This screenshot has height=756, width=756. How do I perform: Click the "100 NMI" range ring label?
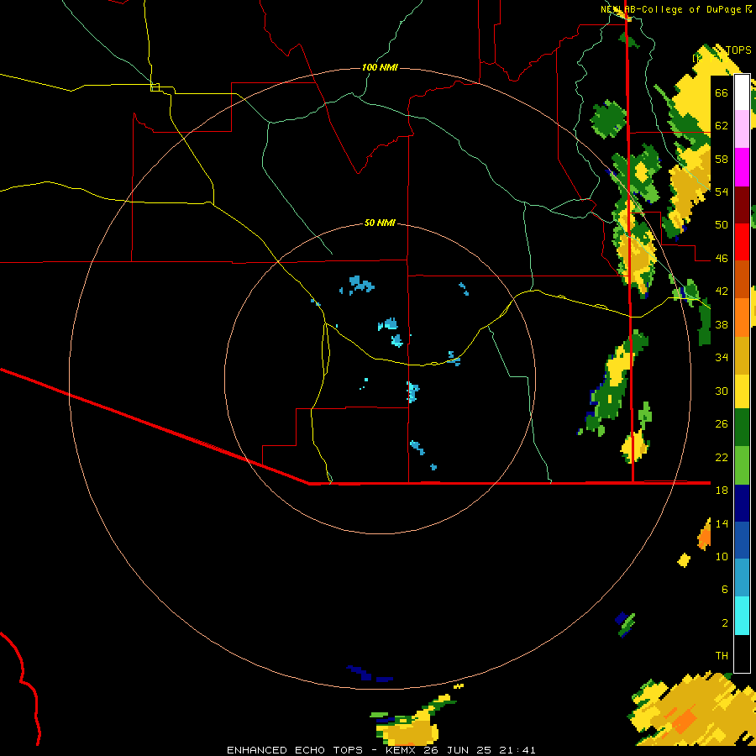pos(380,67)
